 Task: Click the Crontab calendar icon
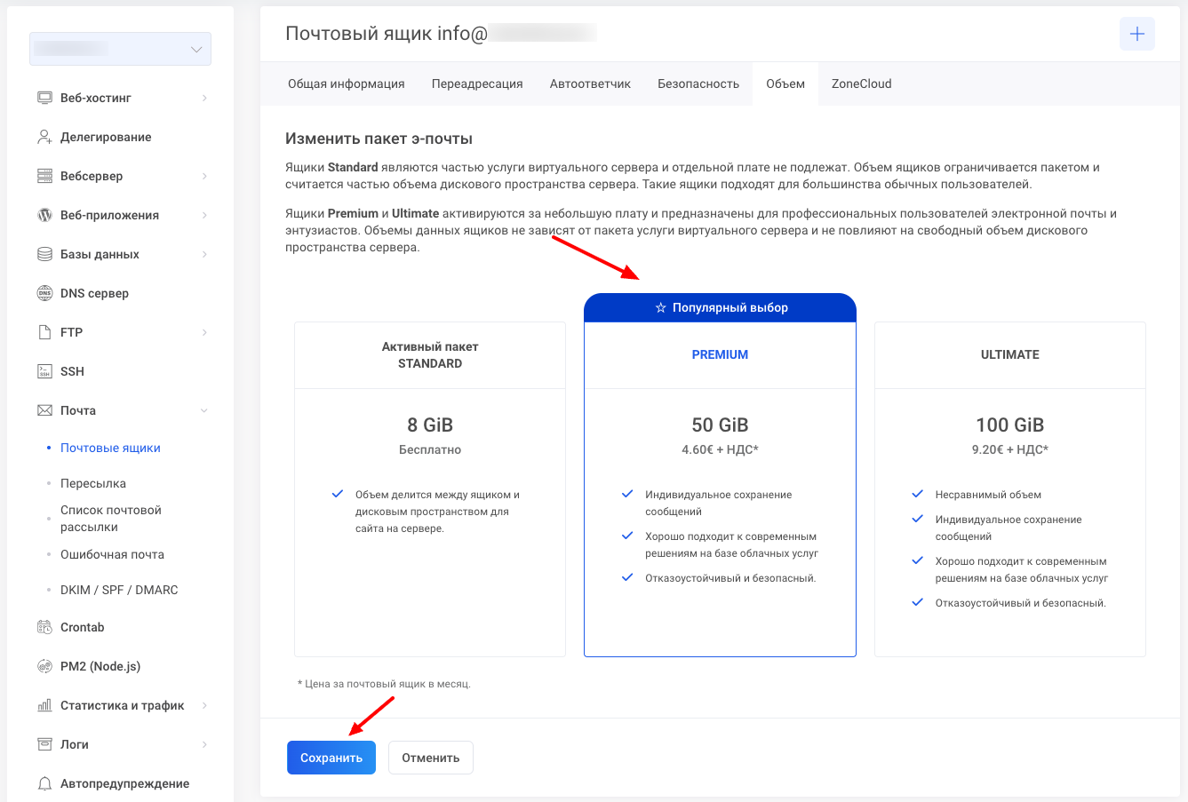[x=44, y=627]
